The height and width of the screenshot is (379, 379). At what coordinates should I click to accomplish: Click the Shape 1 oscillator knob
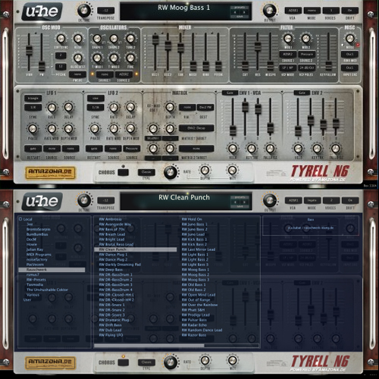coord(97,39)
